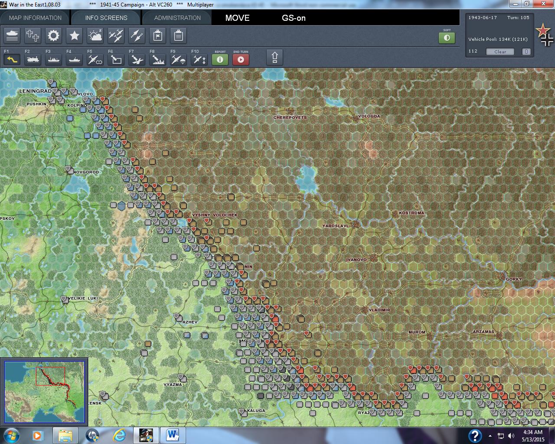Open the weather sun-cloud icon
Viewport: 555px width, 444px height.
(95, 36)
